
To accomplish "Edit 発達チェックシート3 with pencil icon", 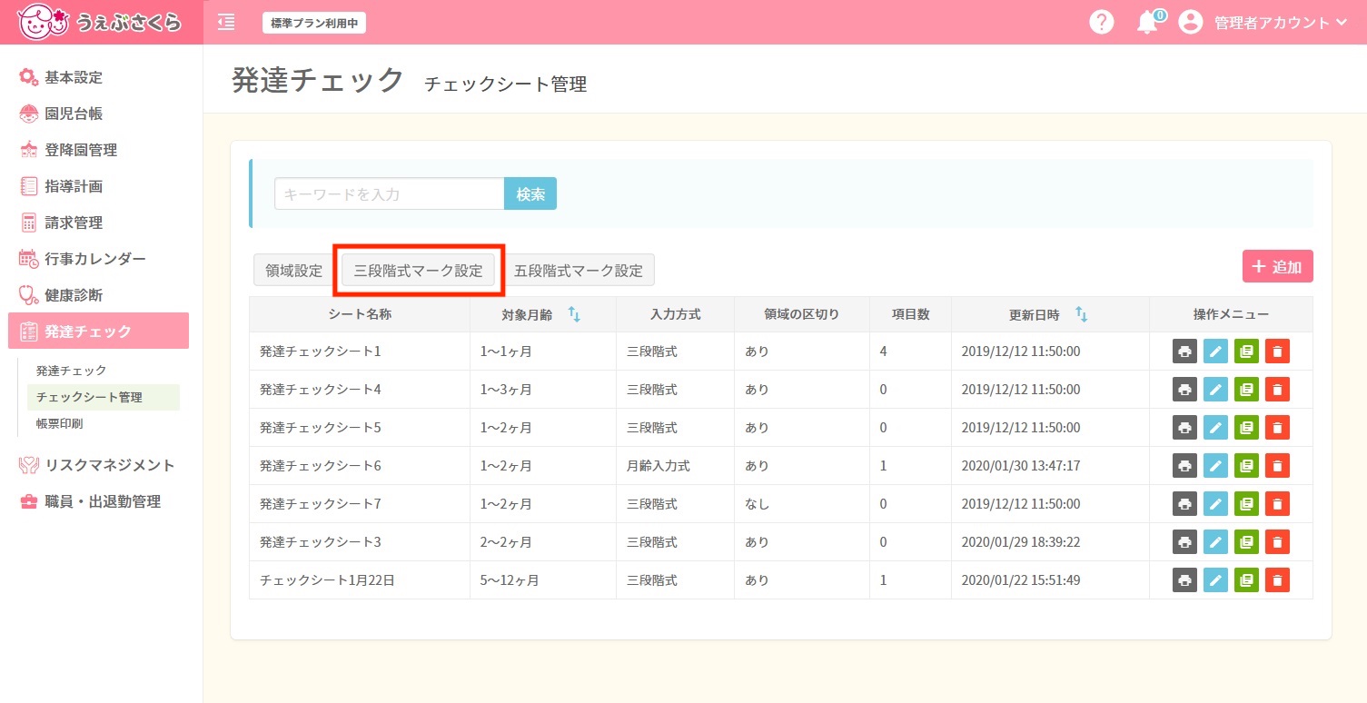I will click(x=1215, y=542).
